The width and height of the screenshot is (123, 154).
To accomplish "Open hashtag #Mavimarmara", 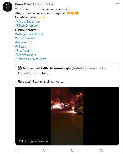I will click(26, 55).
